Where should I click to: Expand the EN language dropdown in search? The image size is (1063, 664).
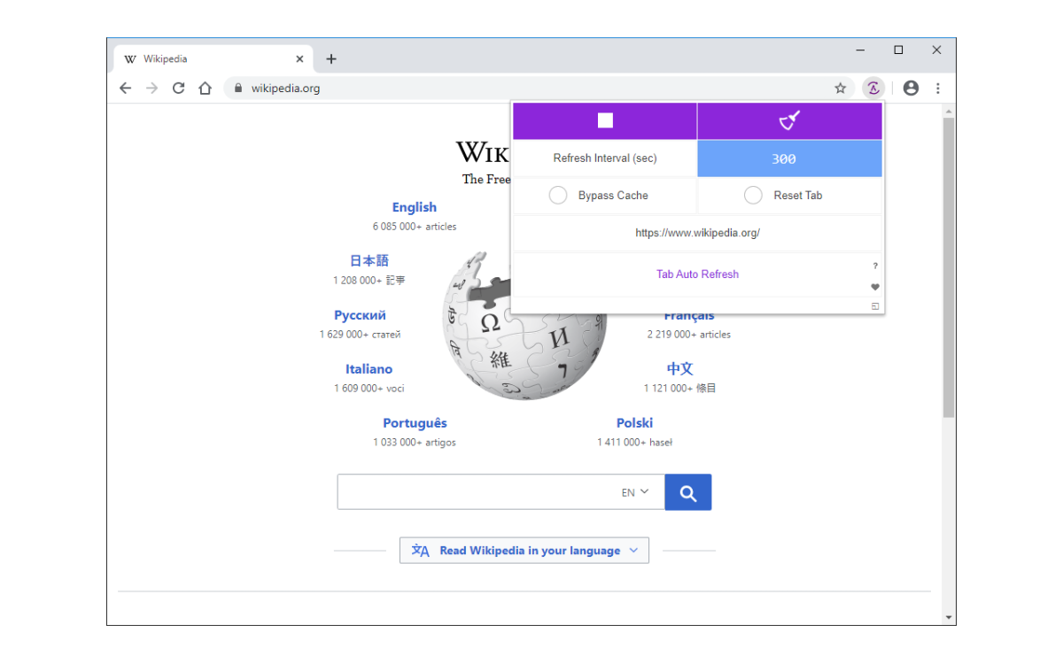tap(635, 492)
